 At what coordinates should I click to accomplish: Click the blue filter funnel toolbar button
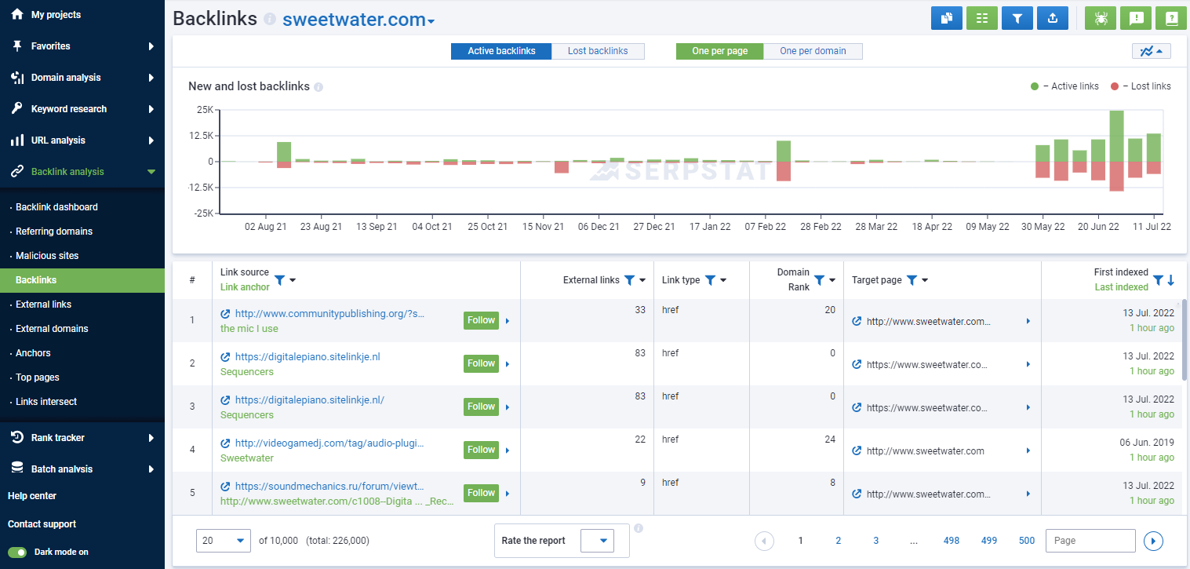pos(1017,18)
